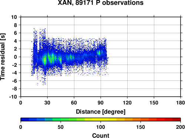The width and height of the screenshot is (185, 138).
Task: Pick the dark red end of colorbar
Action: tap(176, 120)
